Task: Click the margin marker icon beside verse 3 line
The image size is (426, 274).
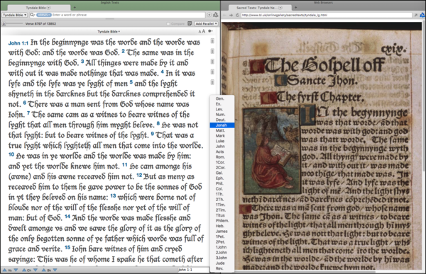Action: pos(212,62)
